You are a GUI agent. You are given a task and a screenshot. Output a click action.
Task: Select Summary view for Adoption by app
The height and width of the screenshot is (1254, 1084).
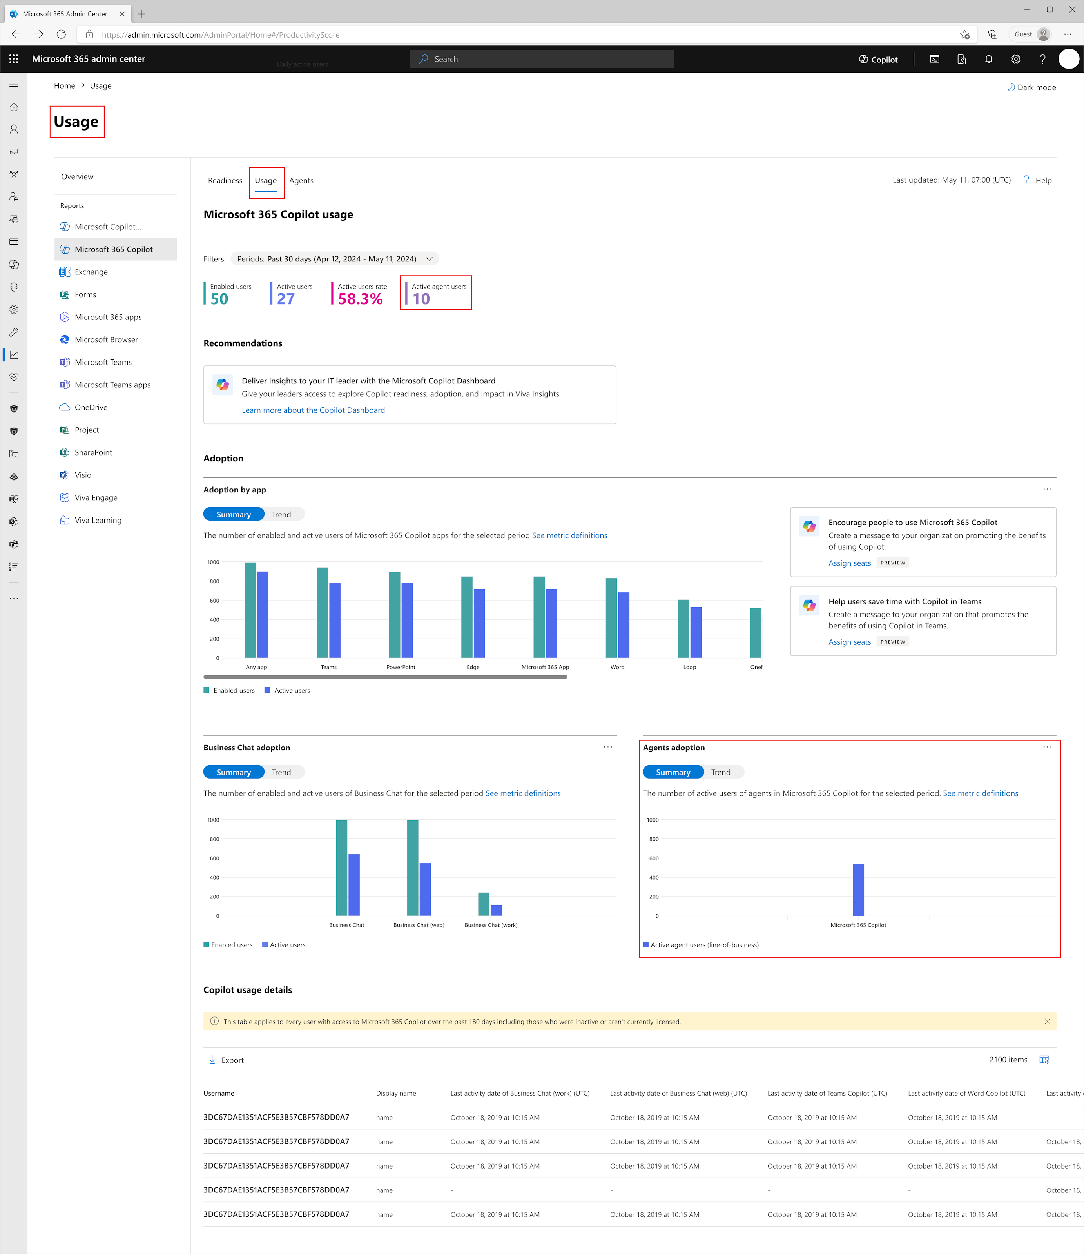[234, 514]
